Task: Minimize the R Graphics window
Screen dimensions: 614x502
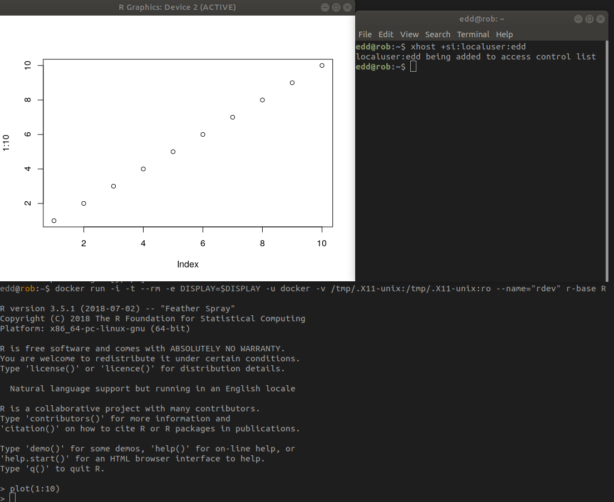Action: (x=325, y=7)
